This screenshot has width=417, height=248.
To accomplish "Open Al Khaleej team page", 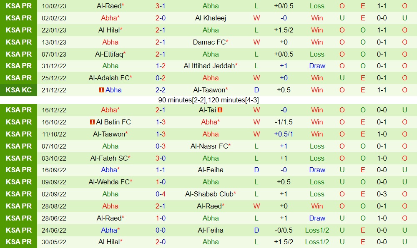I will tap(210, 18).
